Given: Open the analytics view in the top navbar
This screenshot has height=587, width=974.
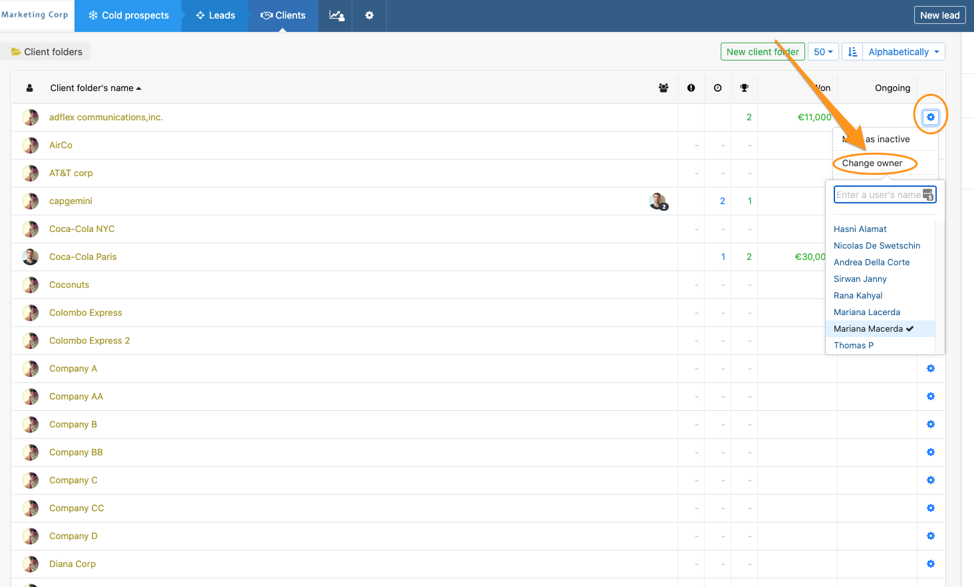Looking at the screenshot, I should 336,15.
